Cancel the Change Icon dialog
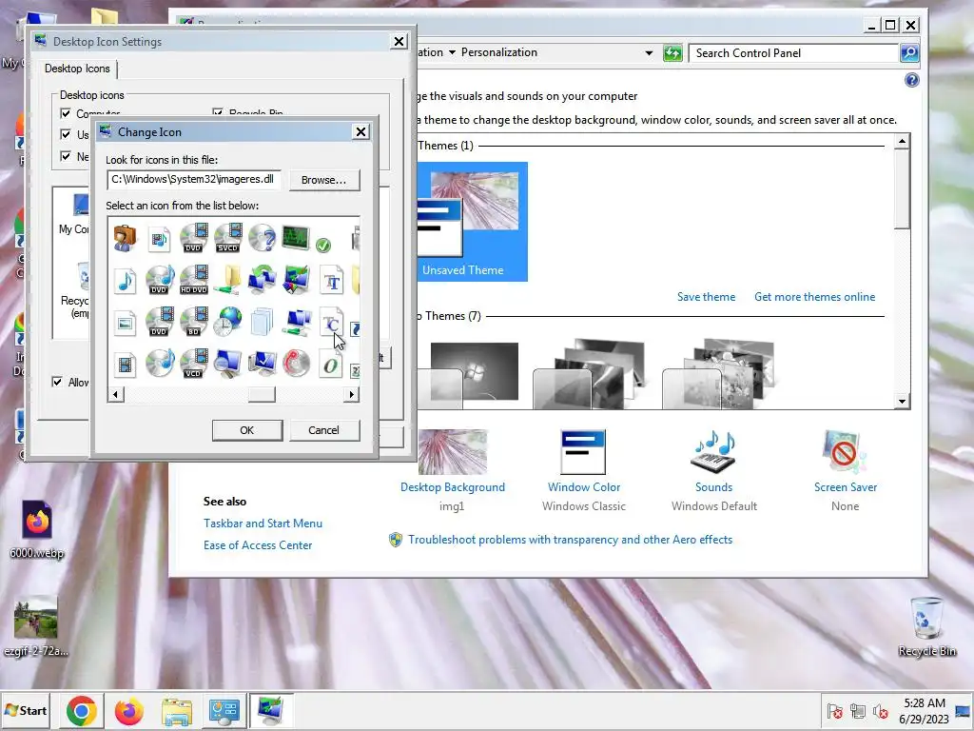The width and height of the screenshot is (974, 731). coord(323,430)
